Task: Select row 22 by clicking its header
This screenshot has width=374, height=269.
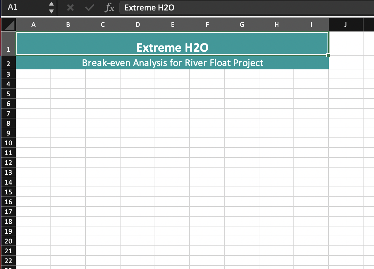Action: [x=8, y=261]
